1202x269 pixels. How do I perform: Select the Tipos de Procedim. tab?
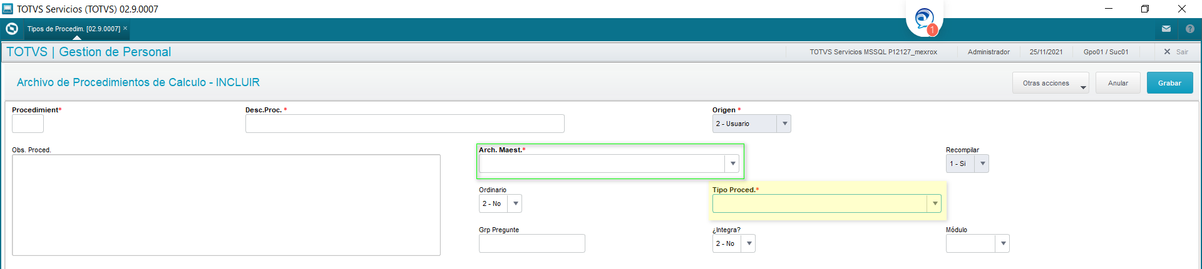tap(74, 29)
